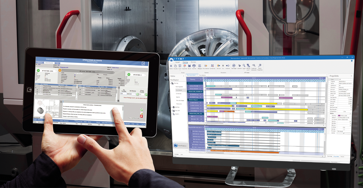The height and width of the screenshot is (188, 363).
Task: Select Plans de charges in menu
Action: coord(180,100)
